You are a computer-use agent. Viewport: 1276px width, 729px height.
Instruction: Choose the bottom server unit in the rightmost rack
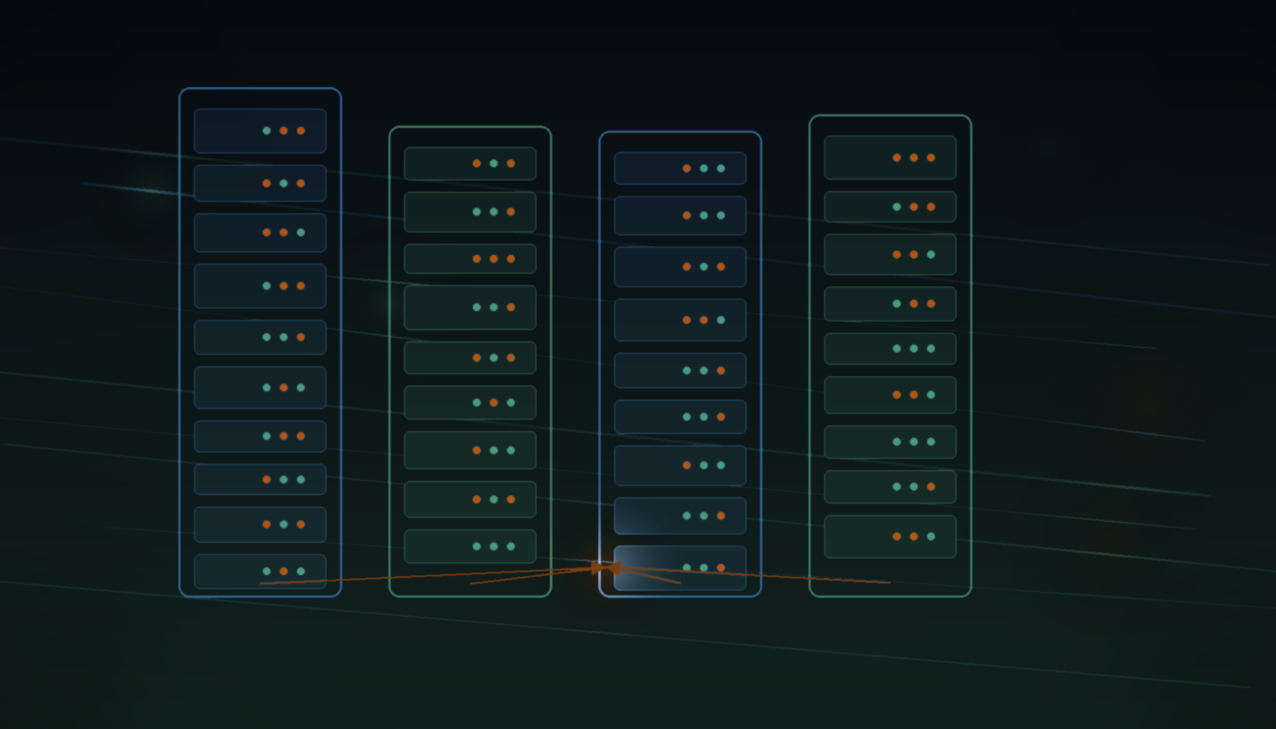tap(890, 537)
